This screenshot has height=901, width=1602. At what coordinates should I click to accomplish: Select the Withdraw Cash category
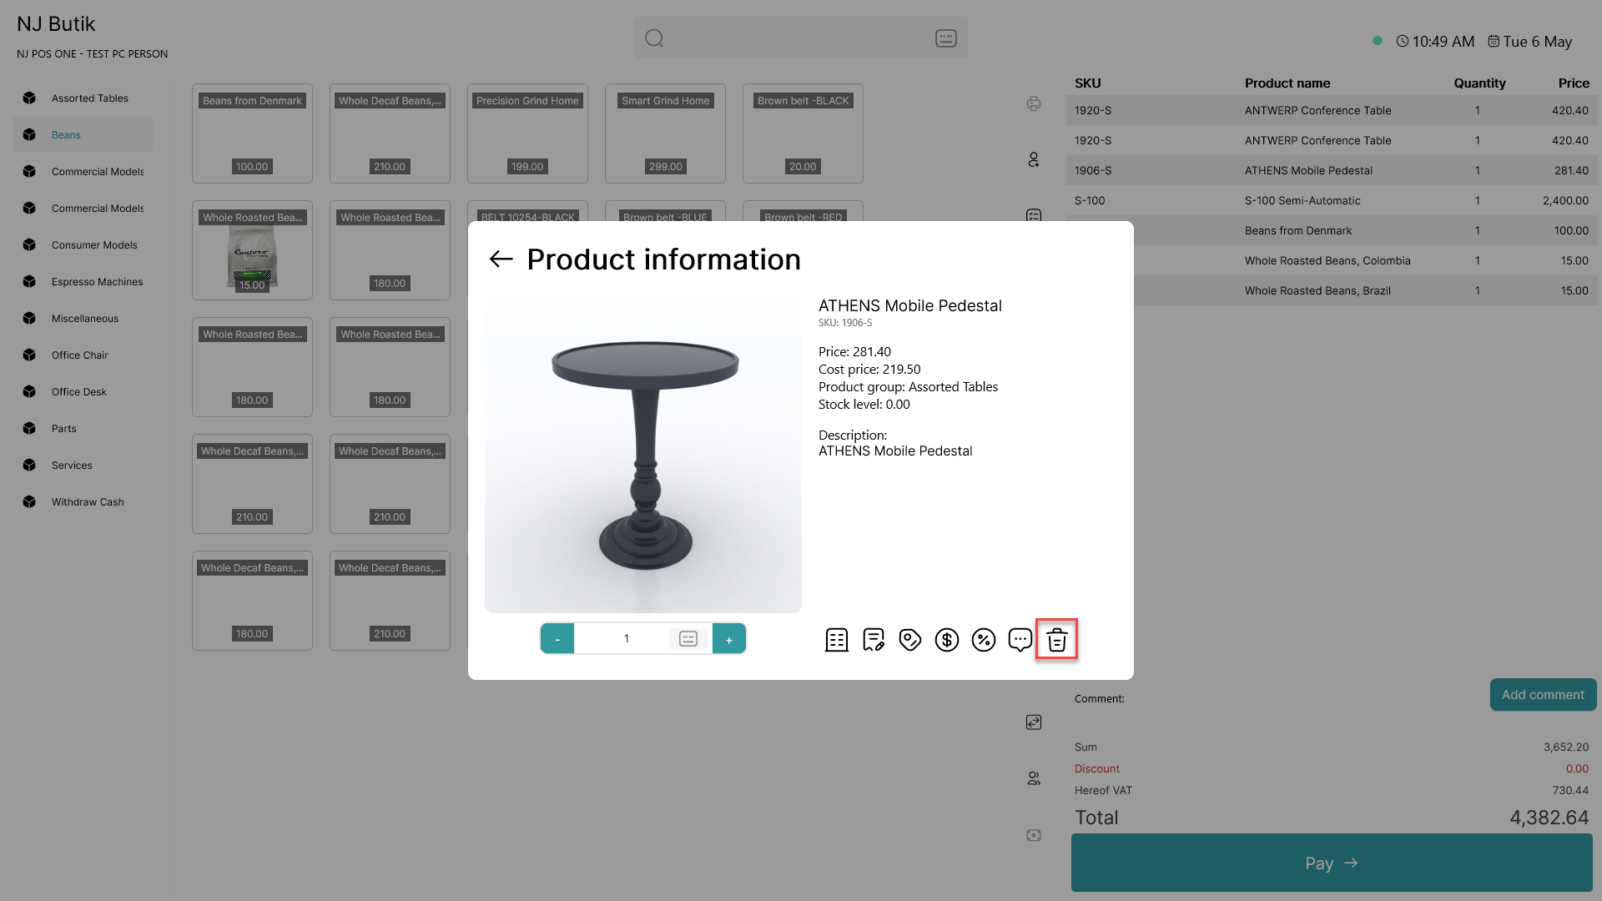[83, 502]
